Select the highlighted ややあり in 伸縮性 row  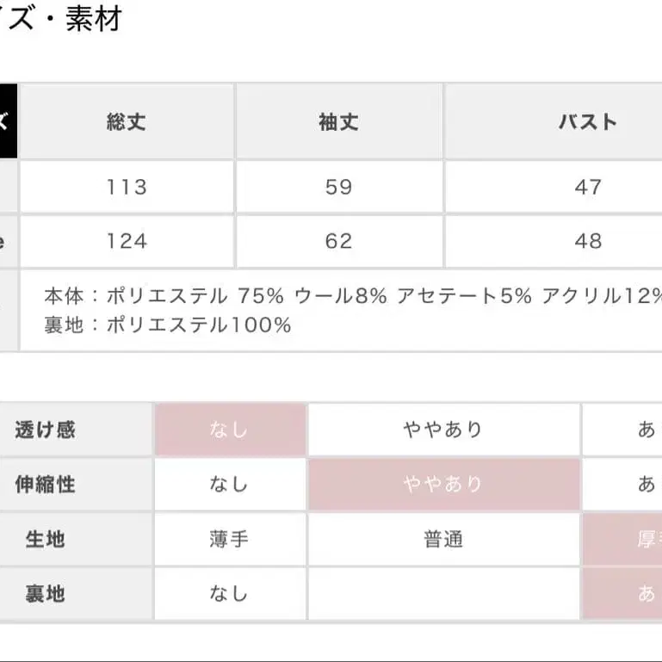443,484
